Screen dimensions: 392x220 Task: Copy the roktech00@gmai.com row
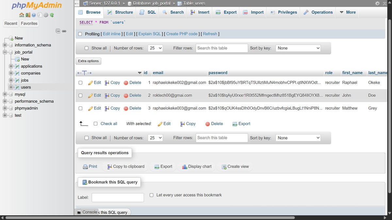tap(112, 95)
